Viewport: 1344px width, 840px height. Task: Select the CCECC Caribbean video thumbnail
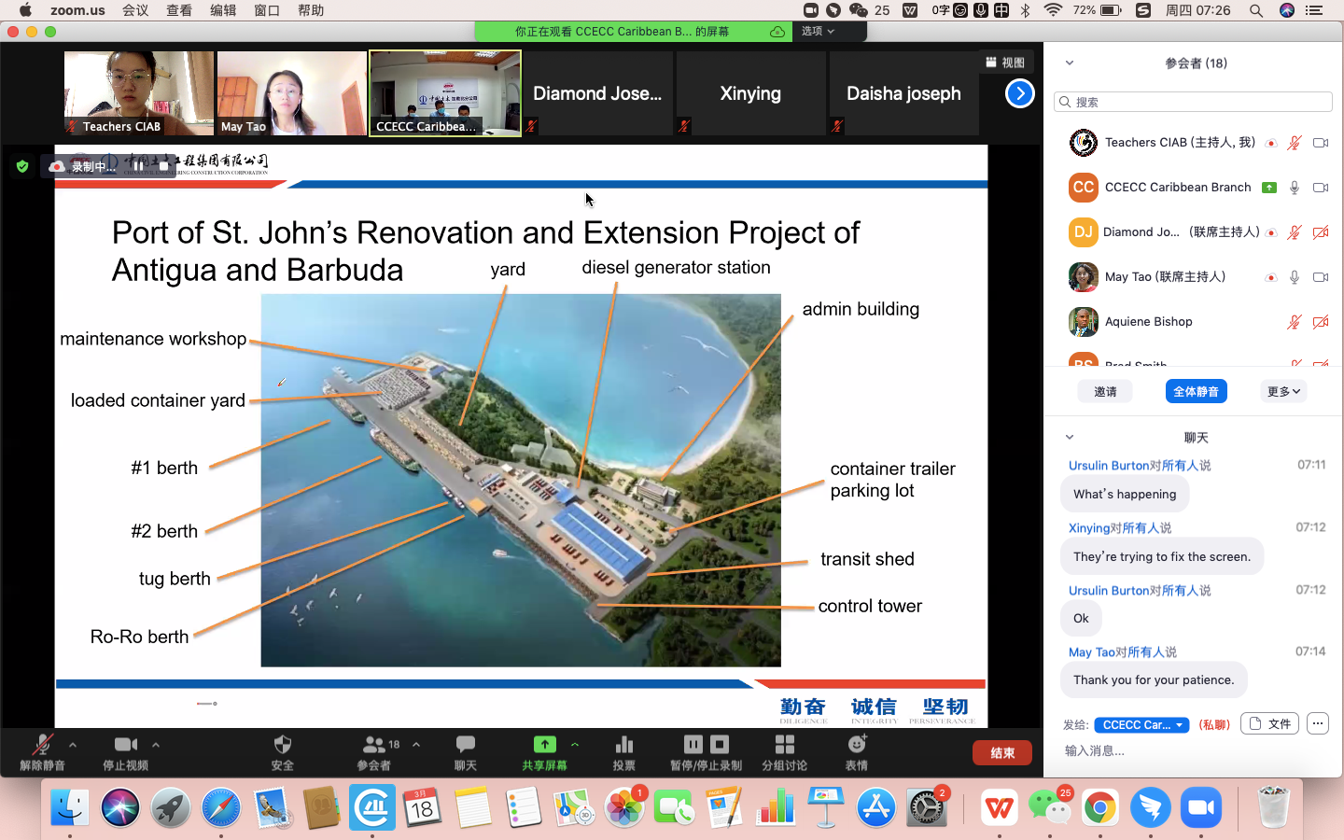[x=445, y=93]
